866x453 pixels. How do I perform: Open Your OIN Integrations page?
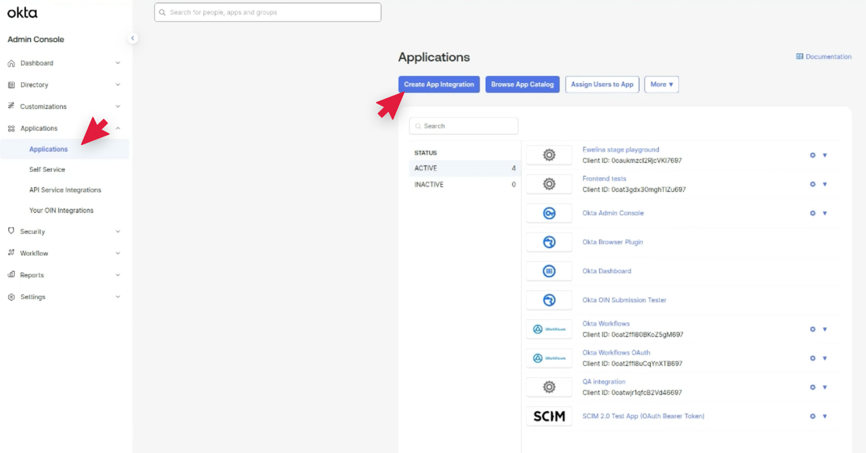point(61,210)
